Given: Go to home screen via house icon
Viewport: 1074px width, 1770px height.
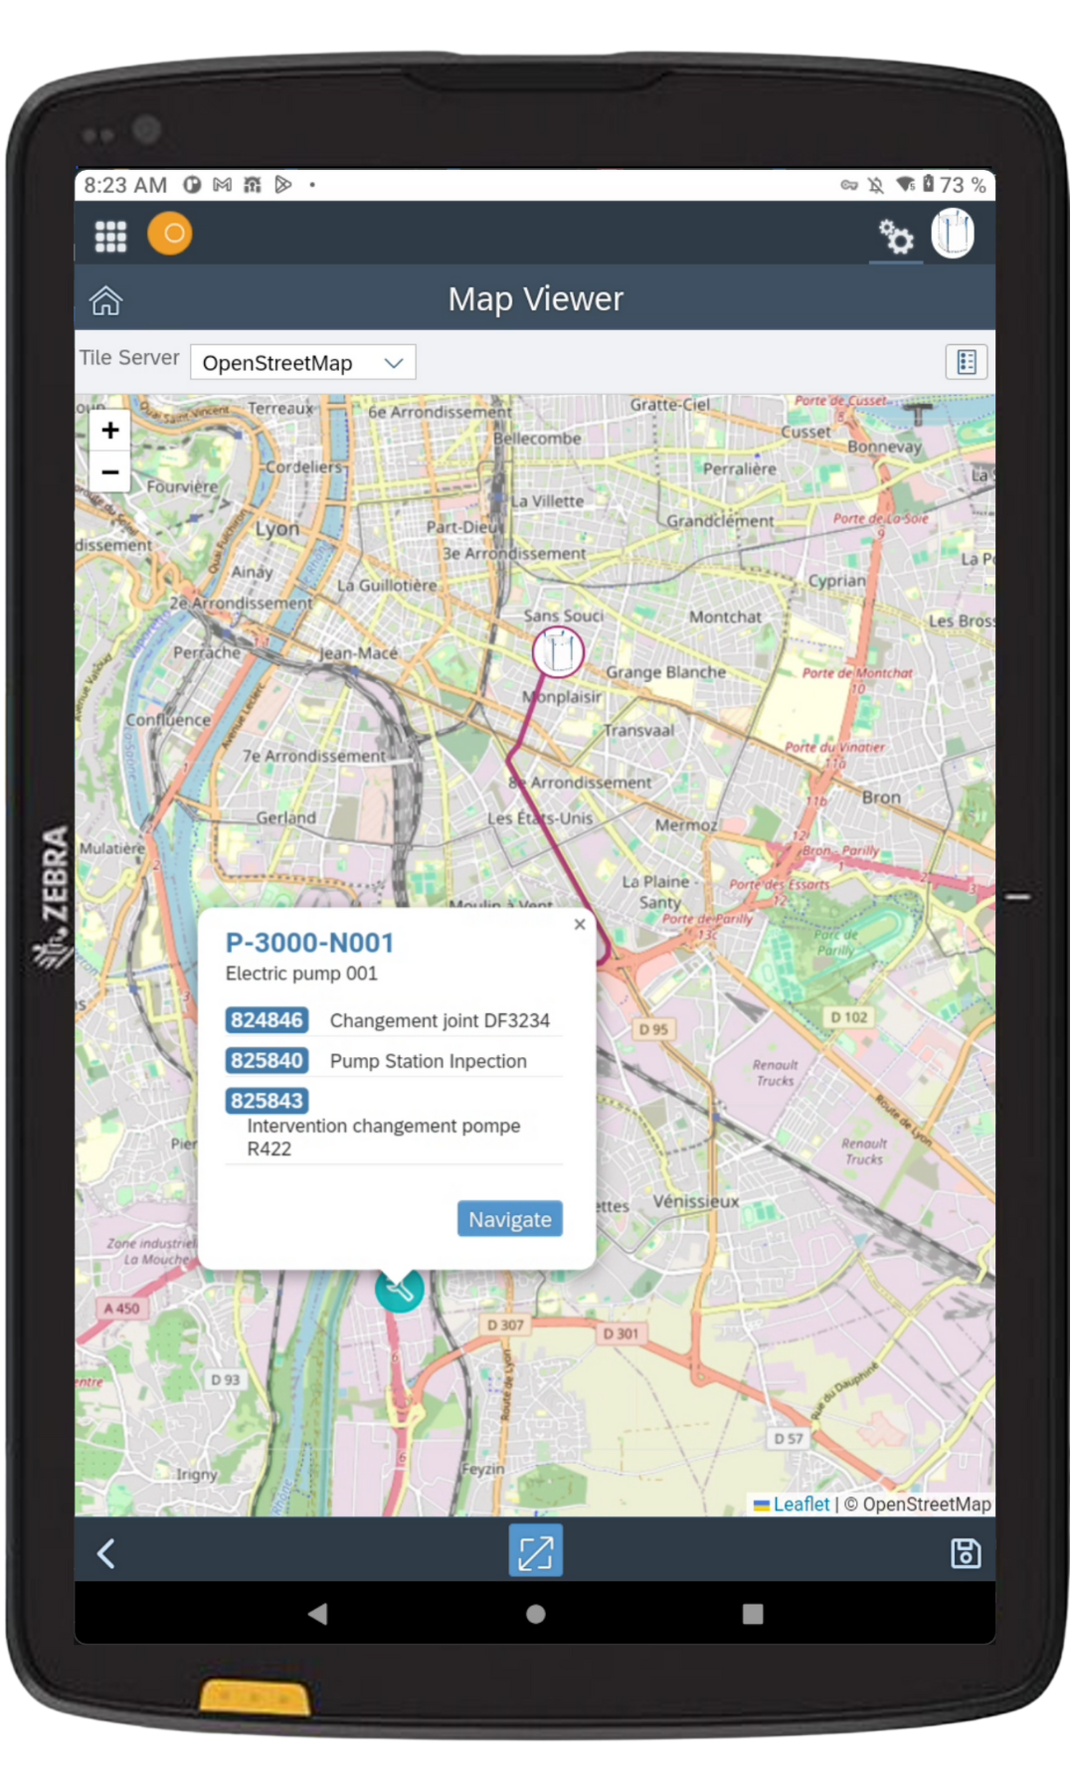Looking at the screenshot, I should pos(106,299).
